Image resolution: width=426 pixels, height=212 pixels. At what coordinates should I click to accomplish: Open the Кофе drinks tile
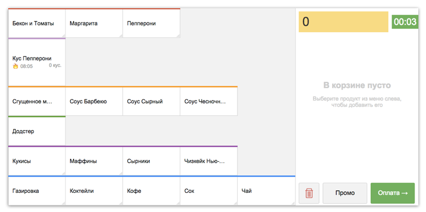(151, 191)
